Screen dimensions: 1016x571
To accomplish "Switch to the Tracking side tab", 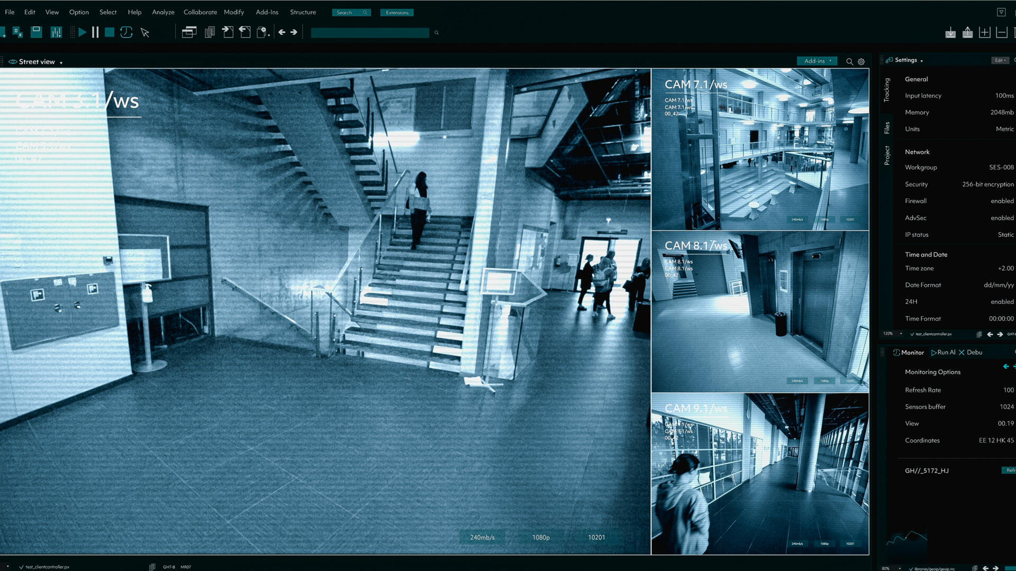I will point(887,89).
